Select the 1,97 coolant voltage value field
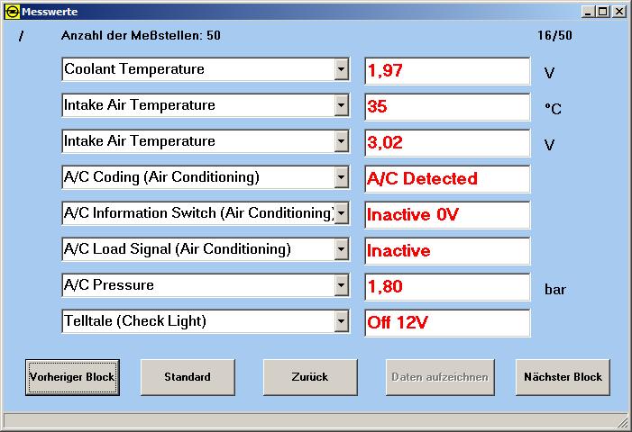632x432 pixels. [447, 71]
